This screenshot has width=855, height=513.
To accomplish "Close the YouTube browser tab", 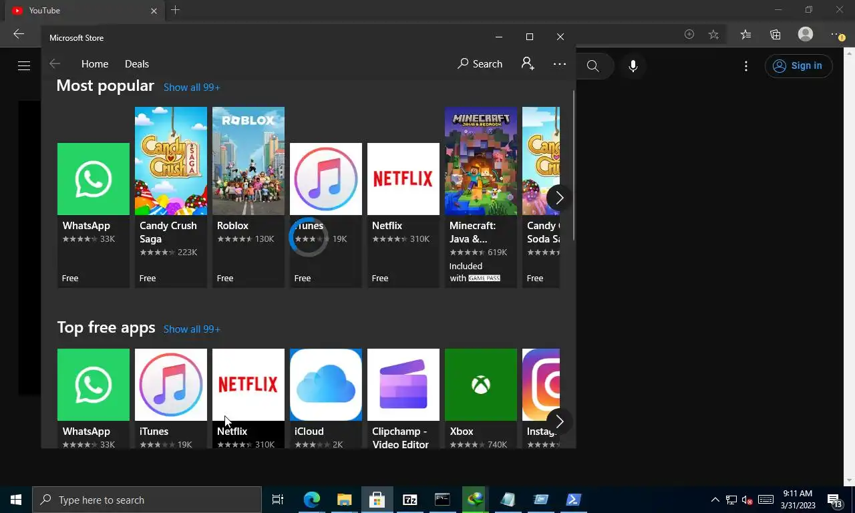I will pos(154,11).
